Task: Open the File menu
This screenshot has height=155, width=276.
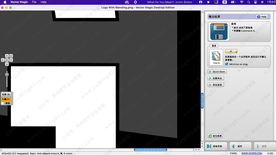Action: coord(34,2)
